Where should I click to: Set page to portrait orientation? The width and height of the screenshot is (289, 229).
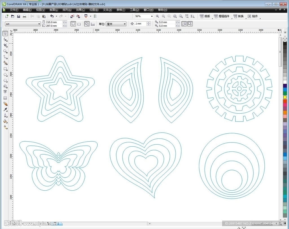[73, 24]
